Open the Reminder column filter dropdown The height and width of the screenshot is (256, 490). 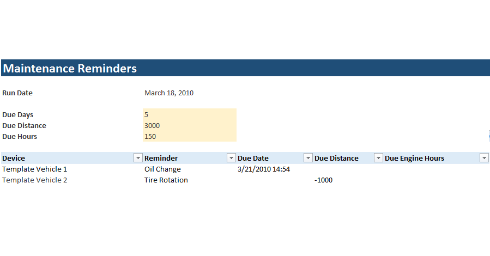coord(231,158)
